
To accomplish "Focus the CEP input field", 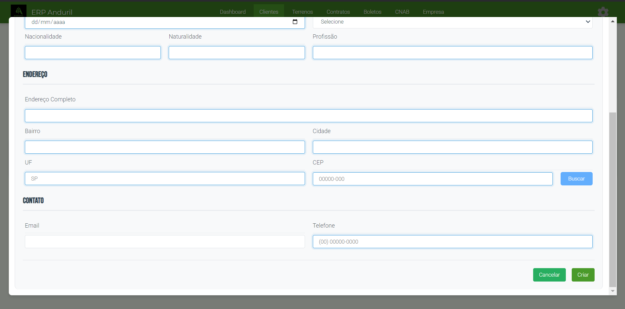I will (432, 179).
